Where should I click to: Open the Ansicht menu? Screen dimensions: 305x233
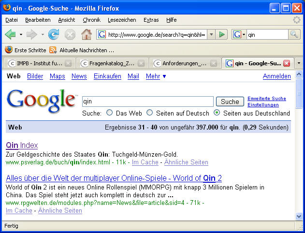click(67, 20)
